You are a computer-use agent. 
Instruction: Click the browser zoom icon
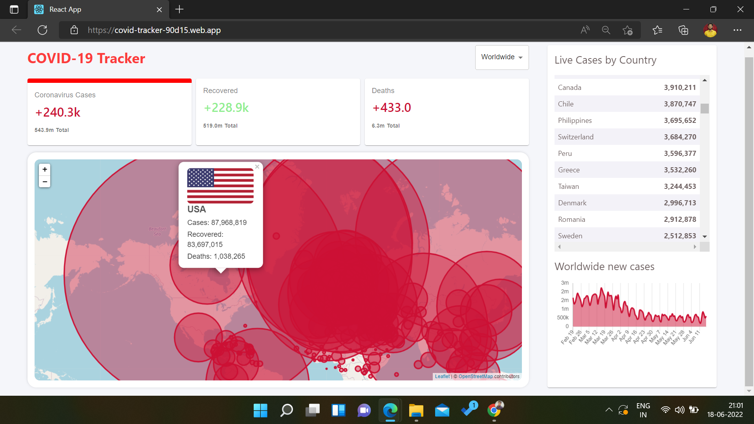click(x=606, y=30)
